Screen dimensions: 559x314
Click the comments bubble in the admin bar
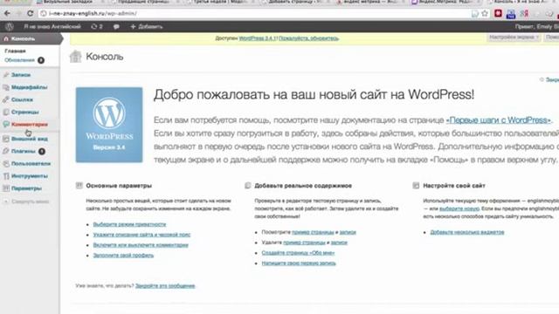click(x=116, y=27)
